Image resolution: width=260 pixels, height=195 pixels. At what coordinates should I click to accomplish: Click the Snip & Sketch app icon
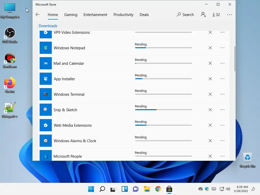46,110
